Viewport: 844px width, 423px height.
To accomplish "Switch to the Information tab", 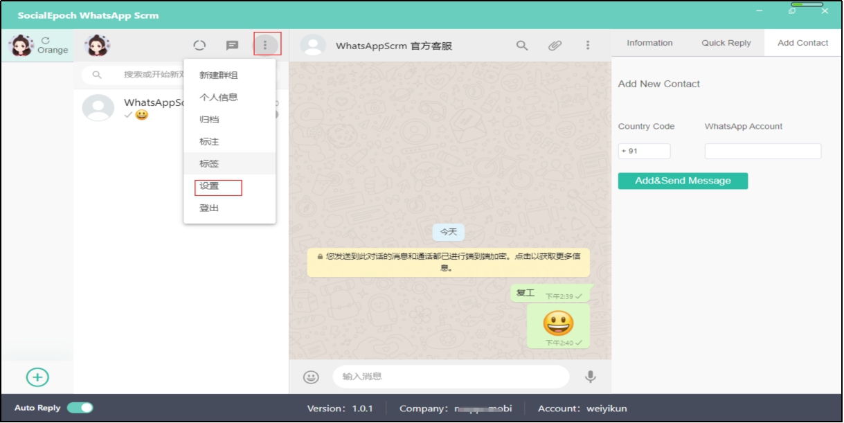I will (x=649, y=43).
